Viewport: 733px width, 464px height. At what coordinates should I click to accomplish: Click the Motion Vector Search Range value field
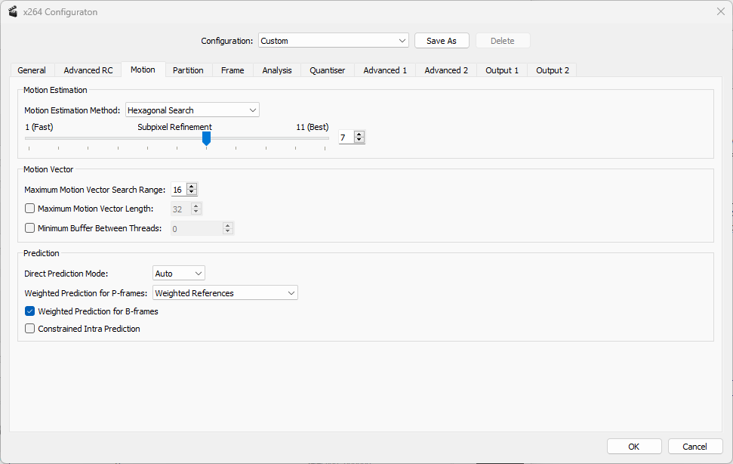click(x=179, y=190)
